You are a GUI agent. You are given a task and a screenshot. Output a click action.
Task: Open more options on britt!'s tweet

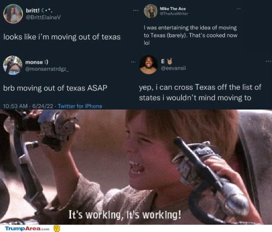pos(135,10)
